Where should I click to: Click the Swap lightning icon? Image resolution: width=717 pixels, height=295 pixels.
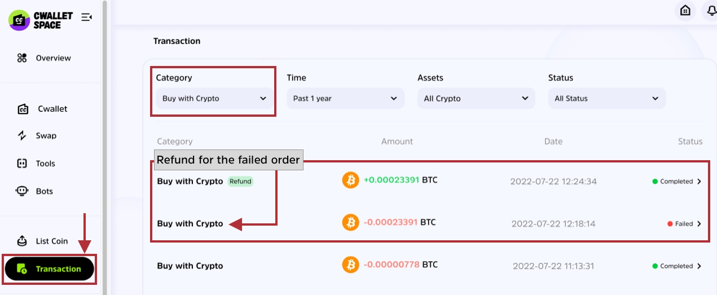point(22,136)
